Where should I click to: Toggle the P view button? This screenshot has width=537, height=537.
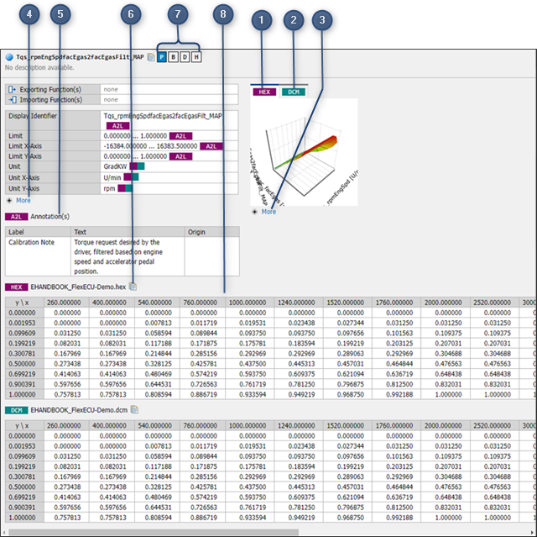pyautogui.click(x=162, y=57)
